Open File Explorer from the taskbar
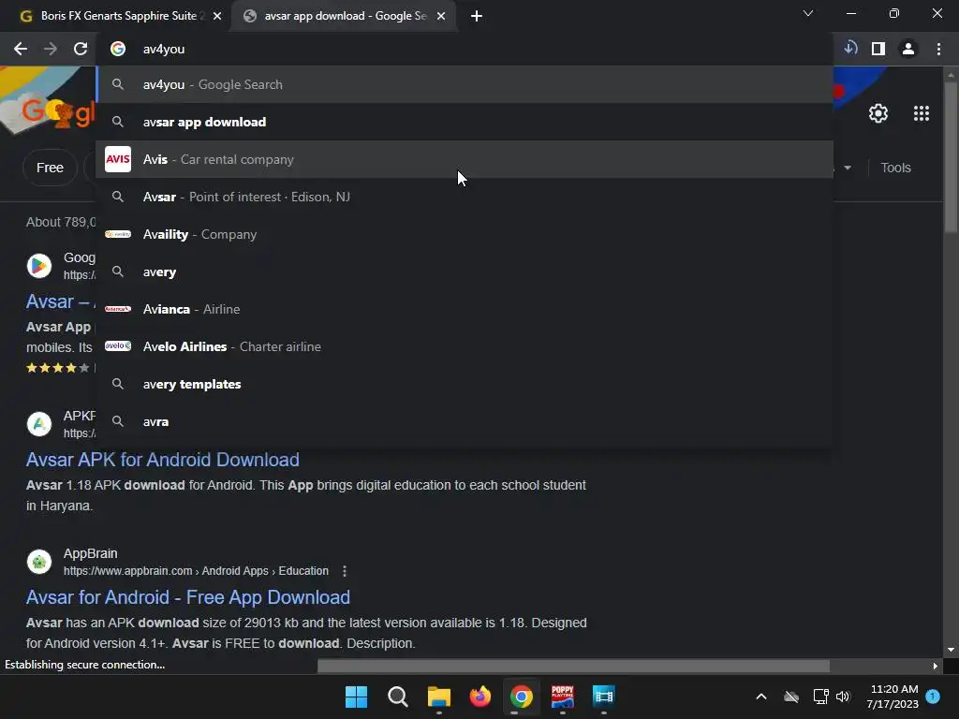The image size is (959, 719). (438, 697)
